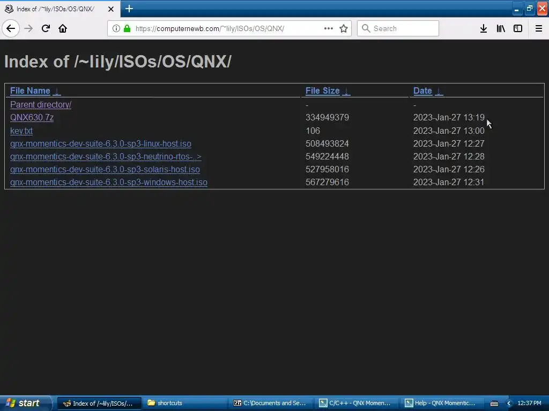
Task: Open page actions three-dot menu
Action: click(x=329, y=28)
